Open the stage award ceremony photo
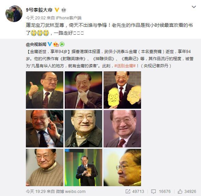This screenshot has width=201, height=196. (x=83, y=167)
